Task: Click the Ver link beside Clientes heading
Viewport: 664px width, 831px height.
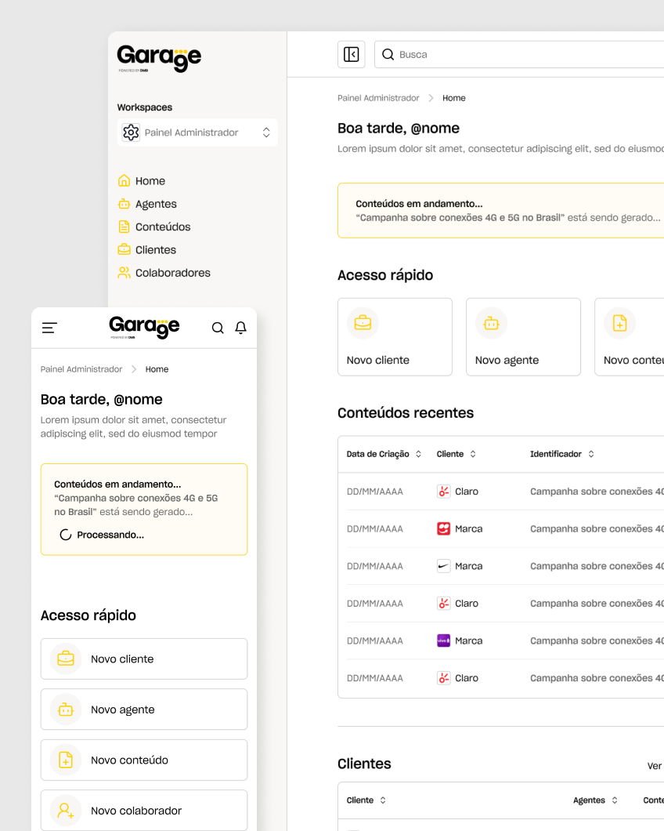Action: [x=655, y=766]
